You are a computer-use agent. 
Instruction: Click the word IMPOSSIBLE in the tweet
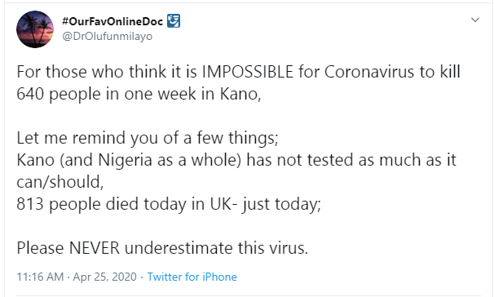pos(248,72)
